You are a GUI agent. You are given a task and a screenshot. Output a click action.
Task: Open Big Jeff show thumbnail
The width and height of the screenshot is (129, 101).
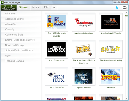pos(111,49)
